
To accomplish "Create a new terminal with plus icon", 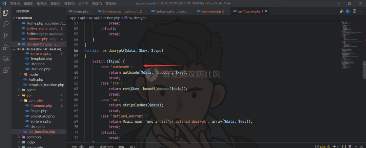I will (334, 147).
